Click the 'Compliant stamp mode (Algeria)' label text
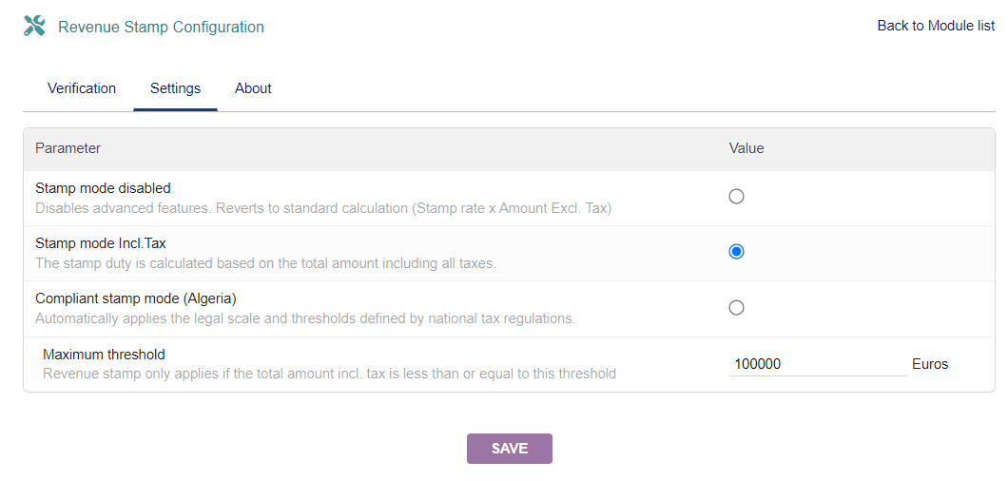This screenshot has width=1008, height=481. pyautogui.click(x=136, y=298)
